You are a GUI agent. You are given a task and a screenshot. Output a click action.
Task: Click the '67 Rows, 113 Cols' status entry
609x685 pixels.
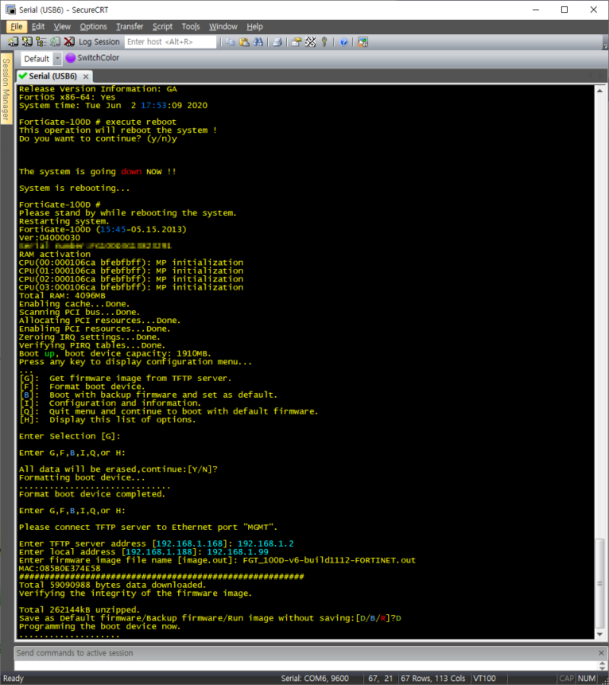point(433,678)
